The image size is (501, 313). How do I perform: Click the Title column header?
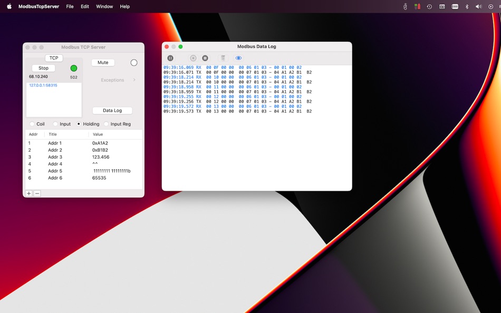53,134
